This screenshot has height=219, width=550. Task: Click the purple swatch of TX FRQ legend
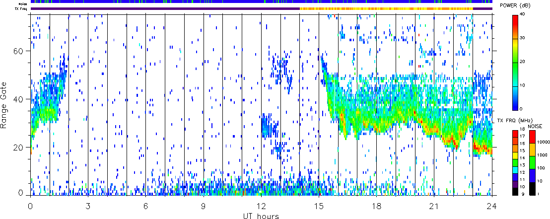515,185
